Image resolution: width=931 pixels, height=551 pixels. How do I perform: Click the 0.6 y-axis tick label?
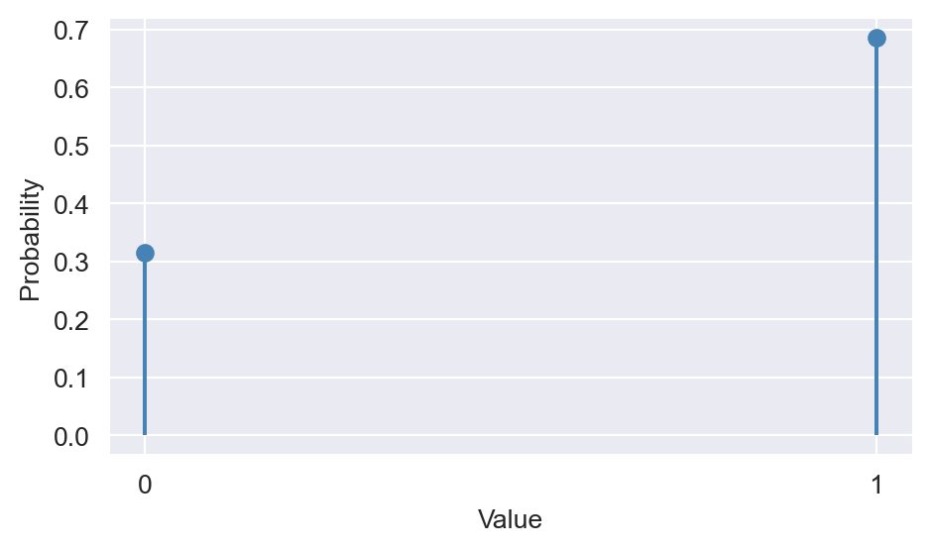point(71,89)
